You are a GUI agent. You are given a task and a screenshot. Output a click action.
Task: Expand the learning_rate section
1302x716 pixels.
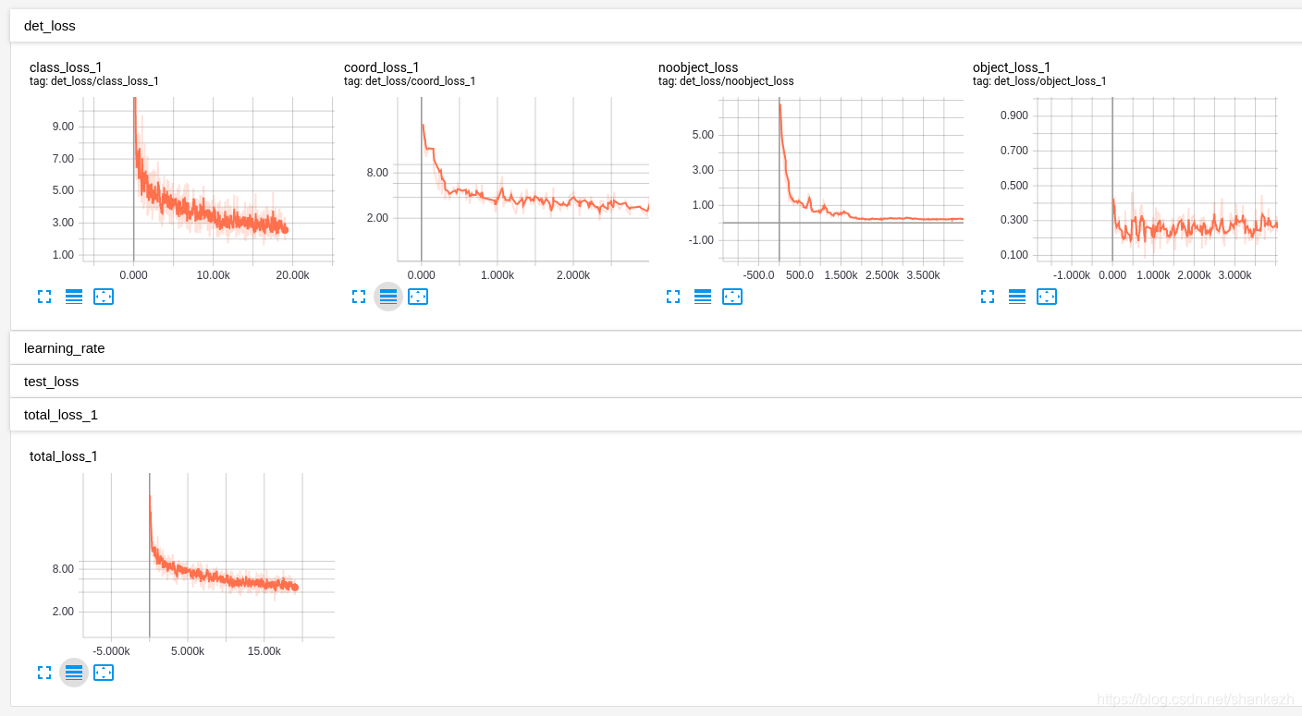656,348
